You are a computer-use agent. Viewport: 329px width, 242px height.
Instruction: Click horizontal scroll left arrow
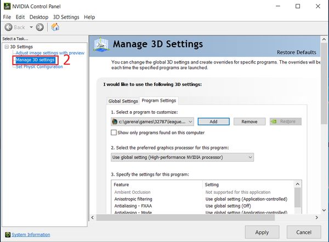93,217
